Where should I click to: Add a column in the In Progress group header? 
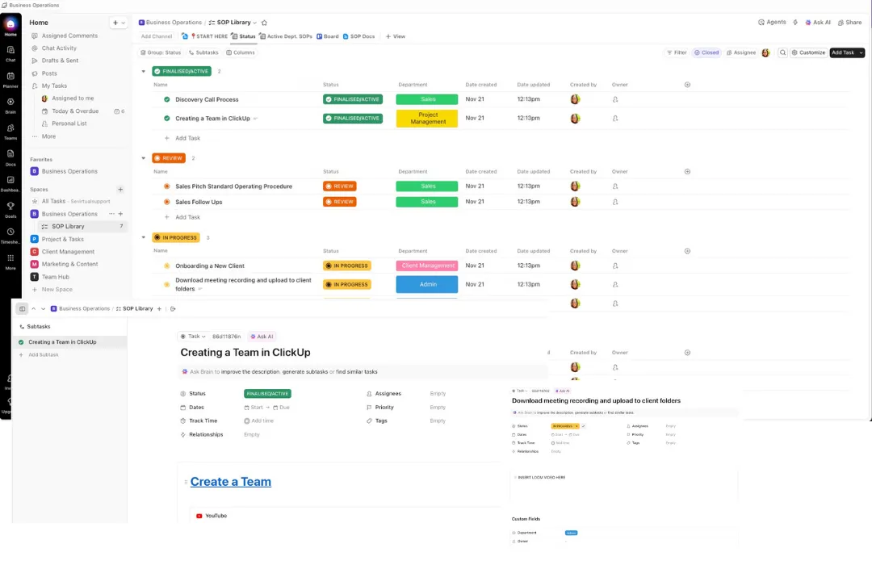687,251
